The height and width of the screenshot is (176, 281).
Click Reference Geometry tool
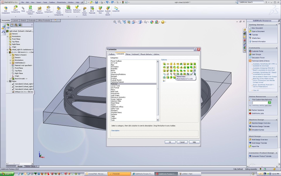(77, 9)
